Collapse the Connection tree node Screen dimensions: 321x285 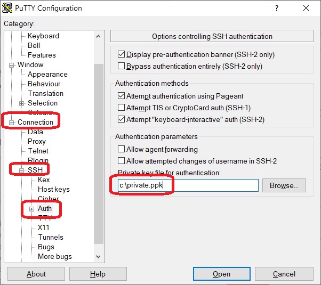(x=12, y=123)
